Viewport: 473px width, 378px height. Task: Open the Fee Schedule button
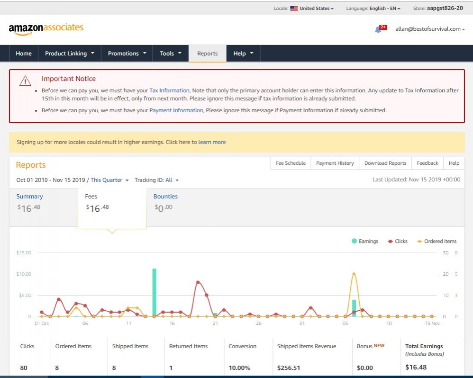(x=291, y=163)
